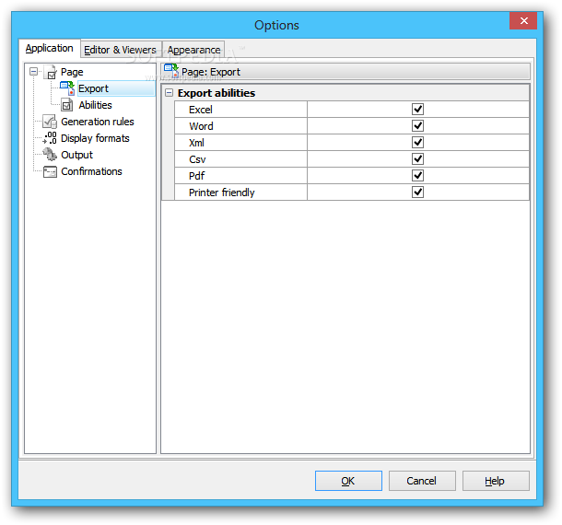Uncheck the Excel export checkbox
Screen dimensions: 562x525
click(417, 109)
